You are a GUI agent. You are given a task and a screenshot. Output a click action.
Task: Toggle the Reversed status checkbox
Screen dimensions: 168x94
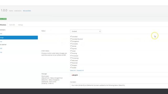click(71, 63)
